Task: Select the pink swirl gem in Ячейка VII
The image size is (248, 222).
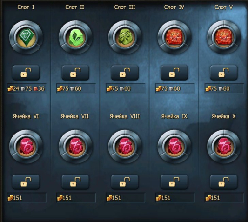Action: (75, 147)
